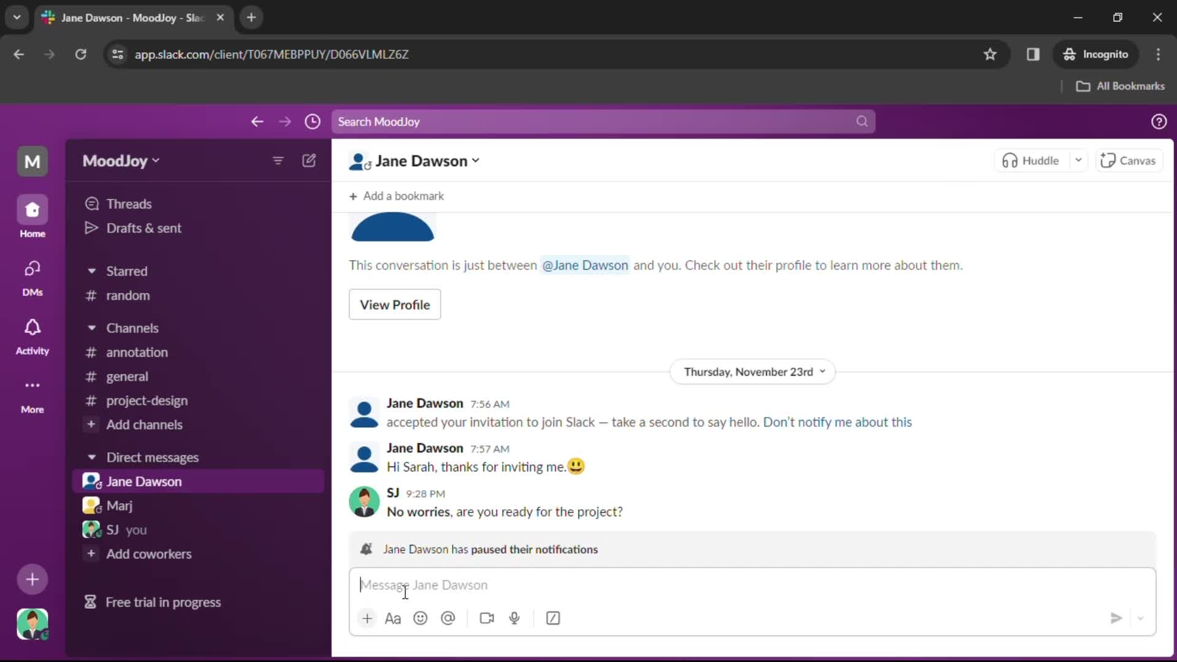
Task: Click Jane Dawson's avatar on 7:57 AM message
Action: click(364, 457)
